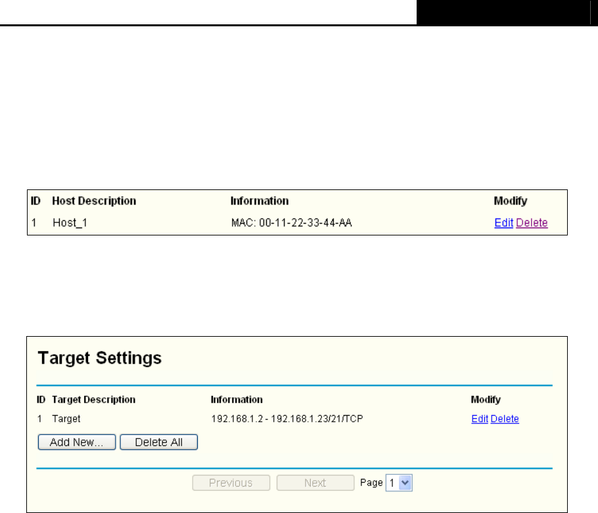Click the Target description cell
The height and width of the screenshot is (513, 598).
pyautogui.click(x=66, y=419)
